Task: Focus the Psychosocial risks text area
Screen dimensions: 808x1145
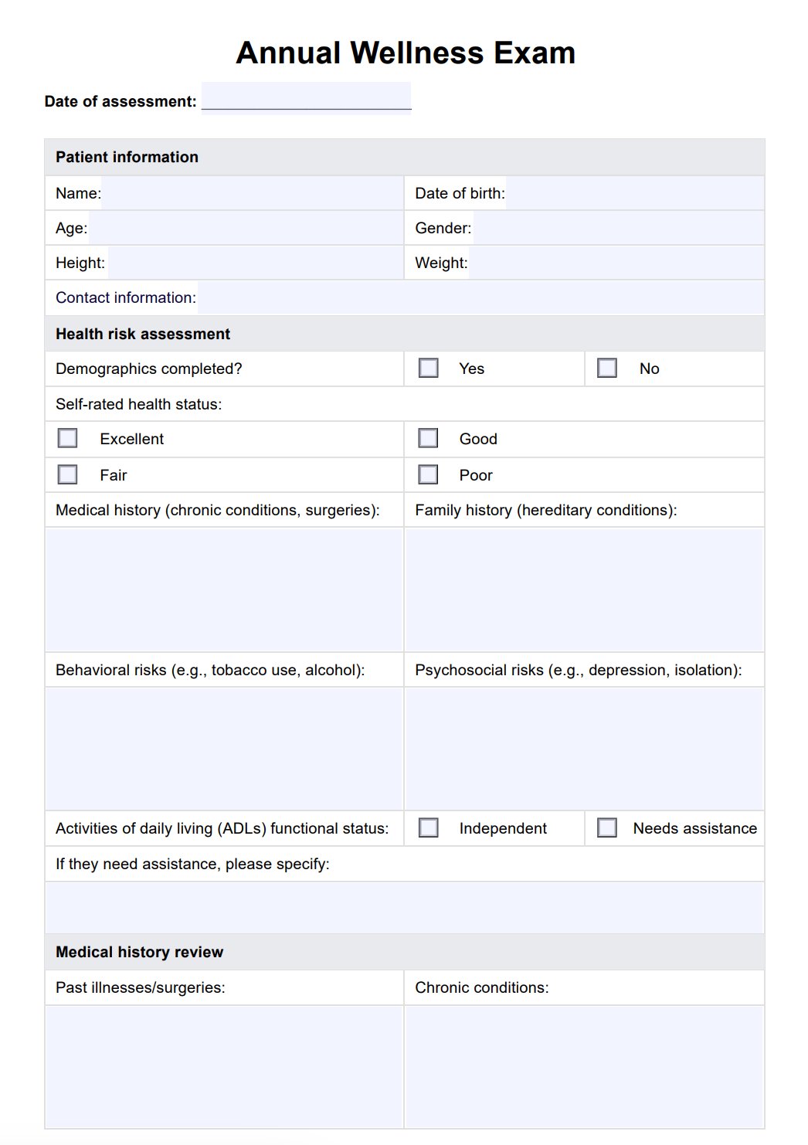Action: [x=584, y=748]
